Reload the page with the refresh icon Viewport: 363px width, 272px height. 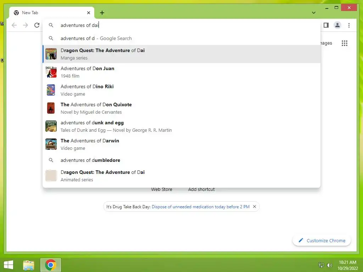point(37,25)
